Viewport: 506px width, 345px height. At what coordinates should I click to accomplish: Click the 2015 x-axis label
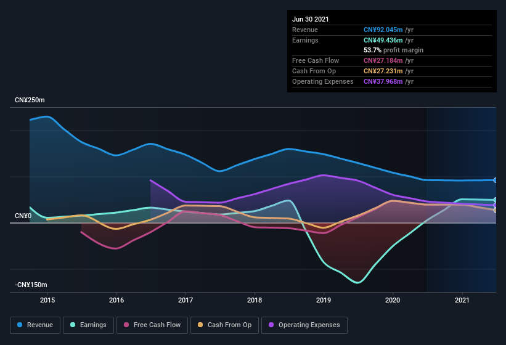[x=47, y=300]
